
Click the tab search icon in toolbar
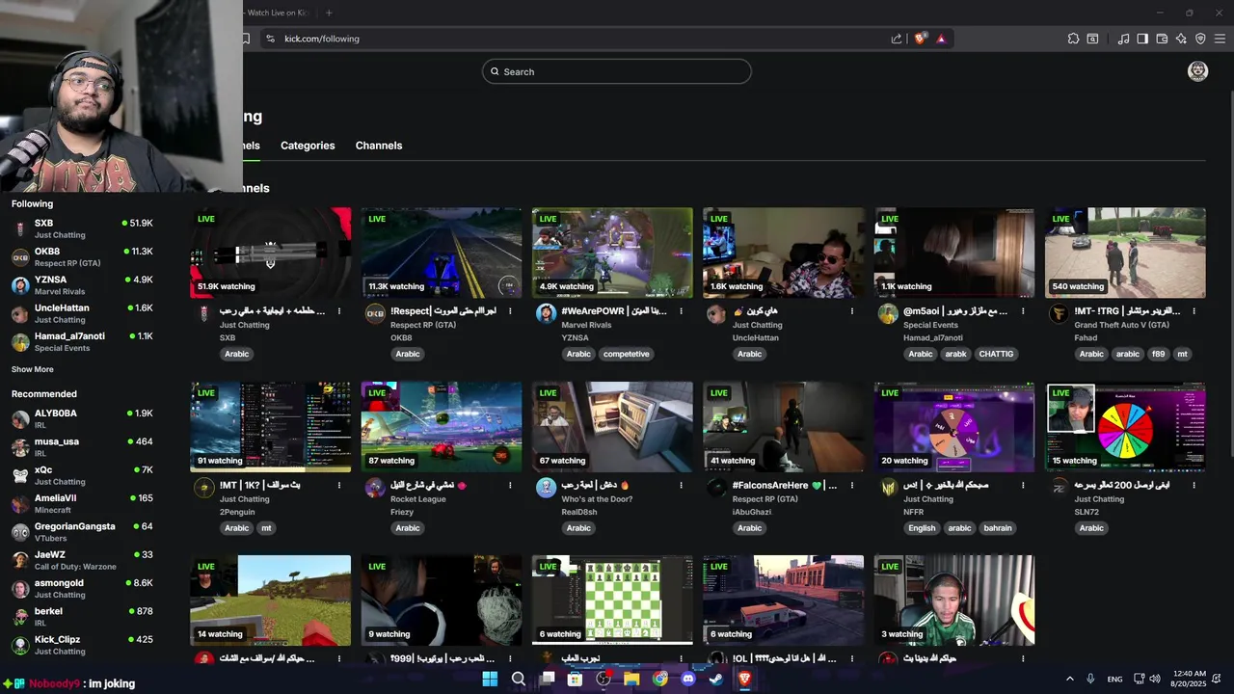pos(1092,39)
